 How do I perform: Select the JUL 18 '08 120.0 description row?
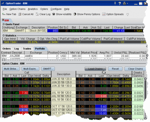click(x=63, y=93)
